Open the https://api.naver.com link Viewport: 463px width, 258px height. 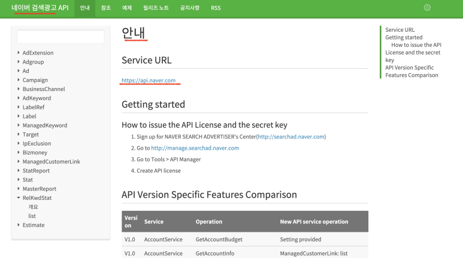click(149, 80)
